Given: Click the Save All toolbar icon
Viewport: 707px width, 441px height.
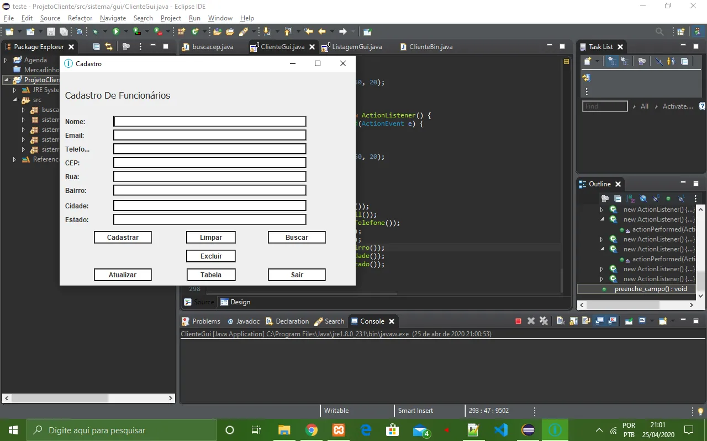Looking at the screenshot, I should [64, 32].
